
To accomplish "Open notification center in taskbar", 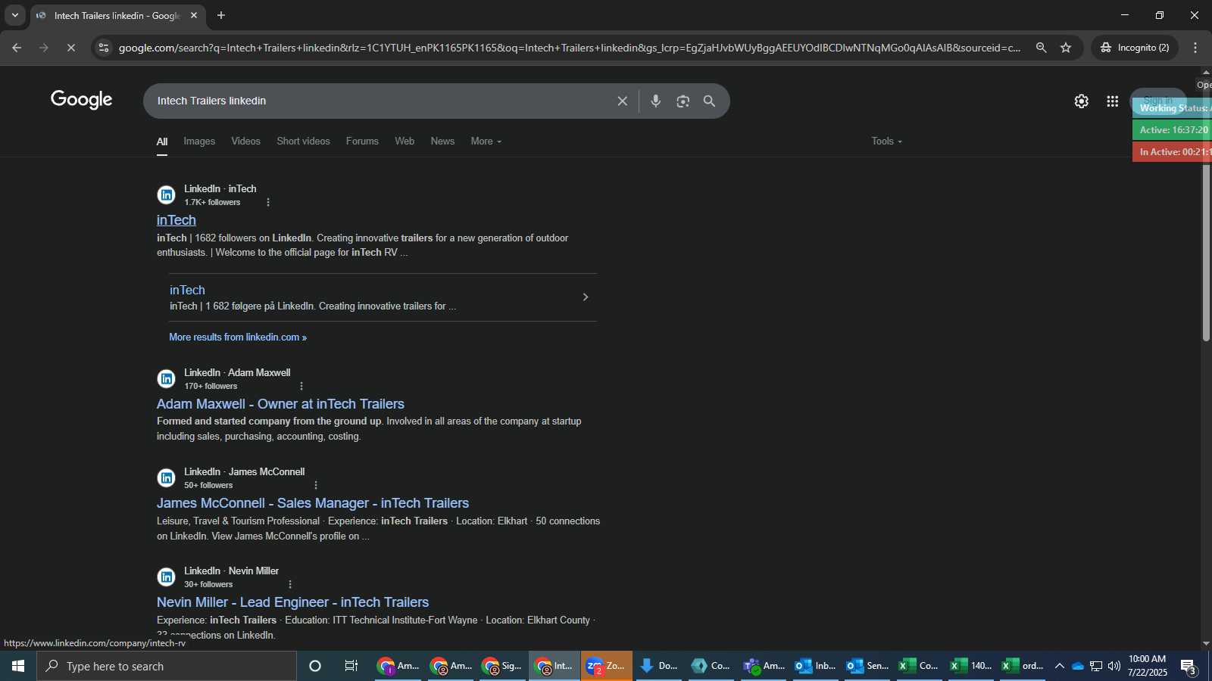I will tap(1189, 667).
